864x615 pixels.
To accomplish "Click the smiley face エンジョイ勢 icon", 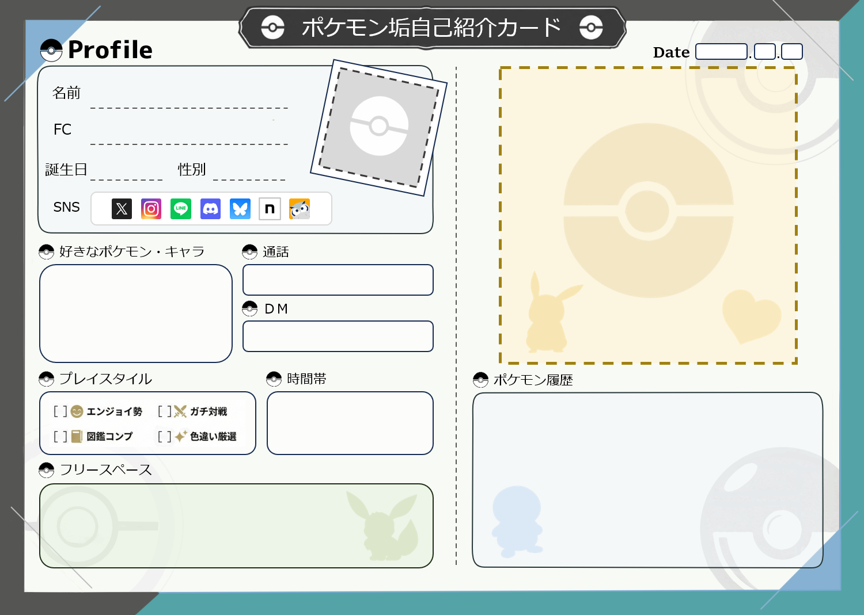I will coord(77,411).
